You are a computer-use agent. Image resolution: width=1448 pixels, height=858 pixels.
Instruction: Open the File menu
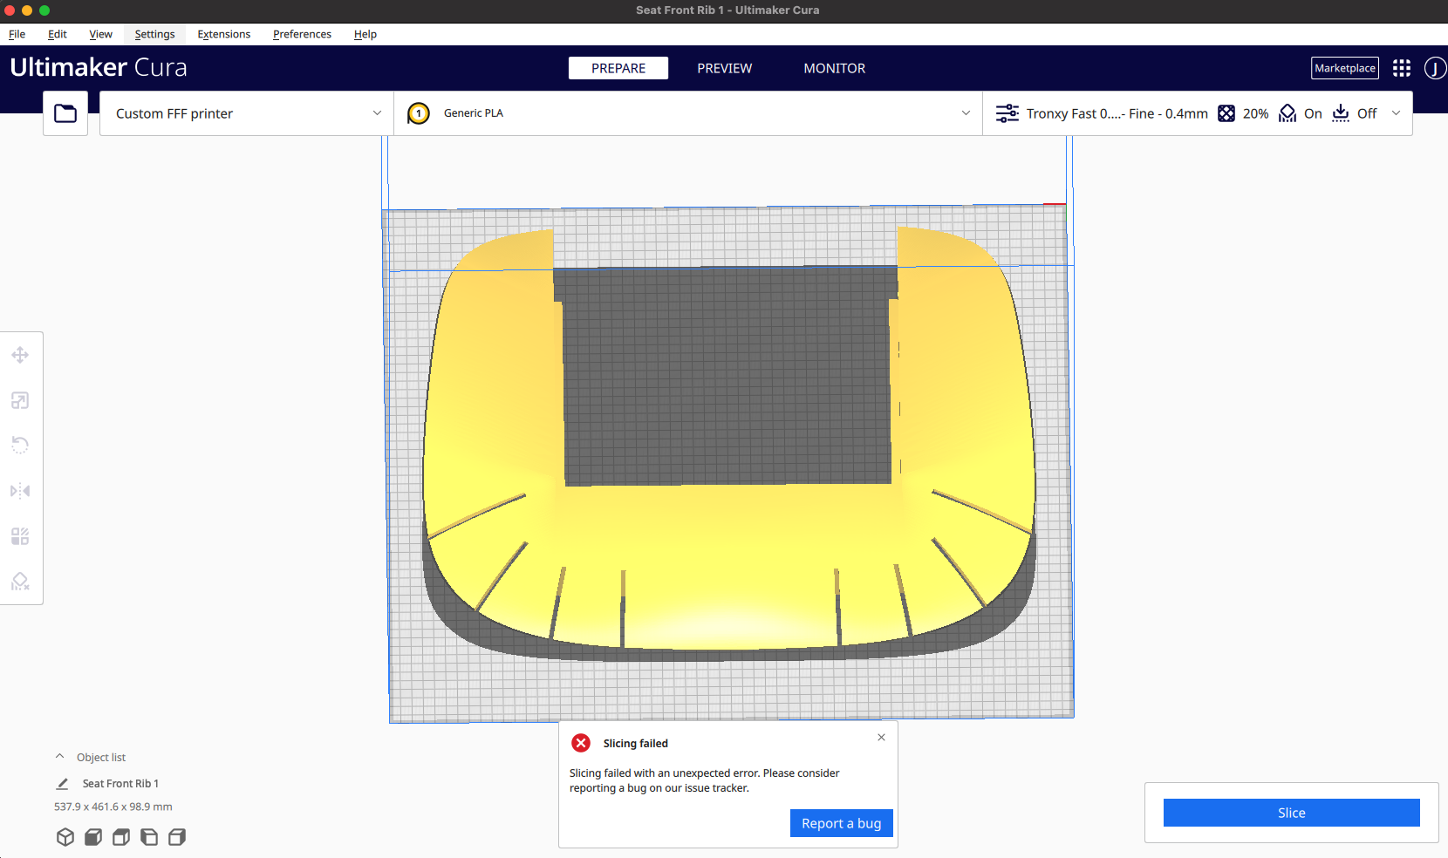point(17,34)
